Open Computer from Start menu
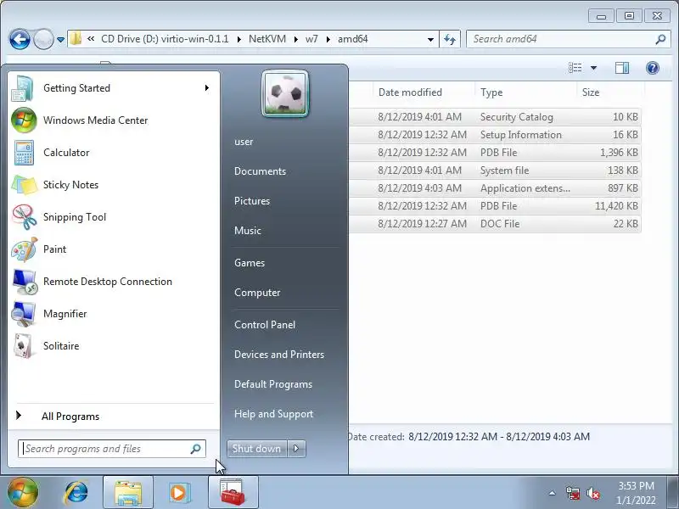Viewport: 679px width, 509px height. [x=257, y=293]
